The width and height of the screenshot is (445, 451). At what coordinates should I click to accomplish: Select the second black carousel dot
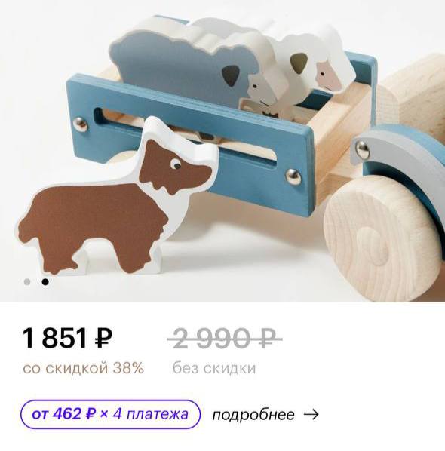pyautogui.click(x=44, y=281)
